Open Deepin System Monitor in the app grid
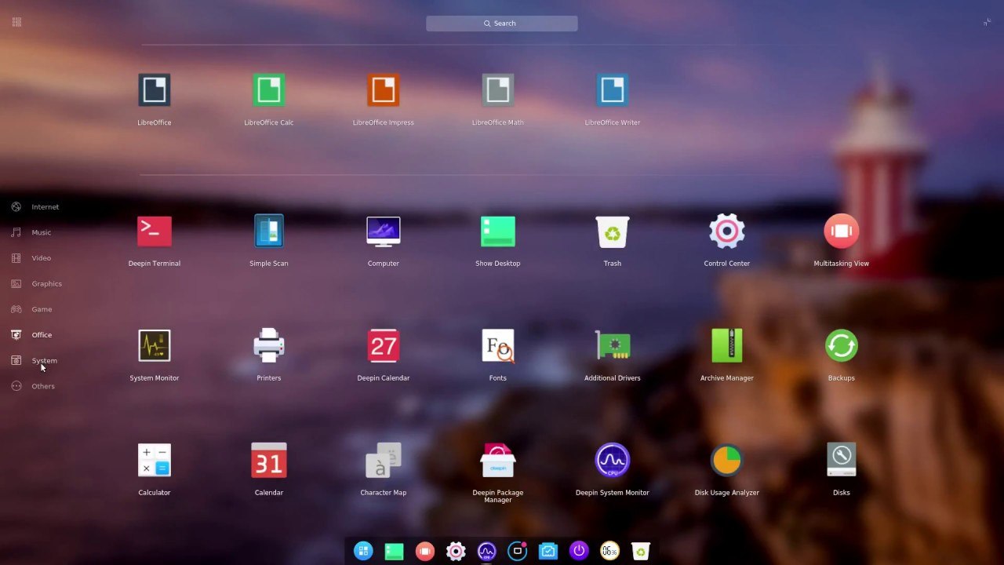The height and width of the screenshot is (565, 1004). click(613, 461)
